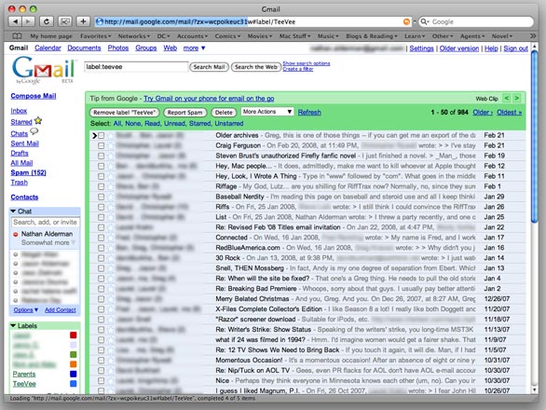The width and height of the screenshot is (546, 410).
Task: Click the Search Mail button
Action: 209,67
